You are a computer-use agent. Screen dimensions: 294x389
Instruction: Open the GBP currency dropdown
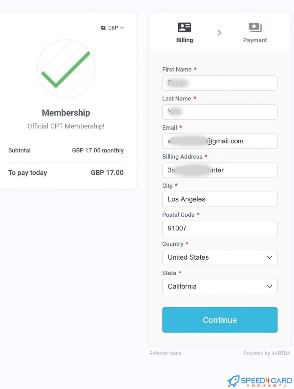[112, 28]
